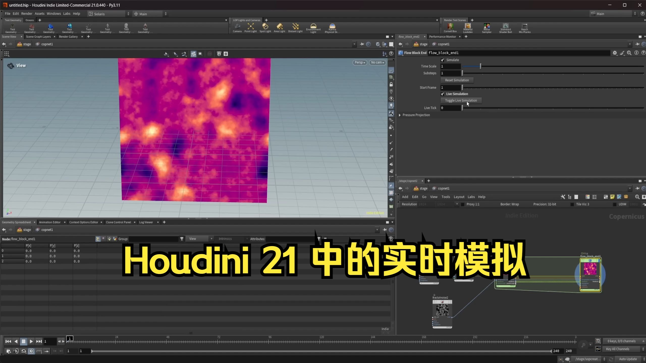This screenshot has height=363, width=646.
Task: Click the Start Frame value field
Action: (451, 87)
